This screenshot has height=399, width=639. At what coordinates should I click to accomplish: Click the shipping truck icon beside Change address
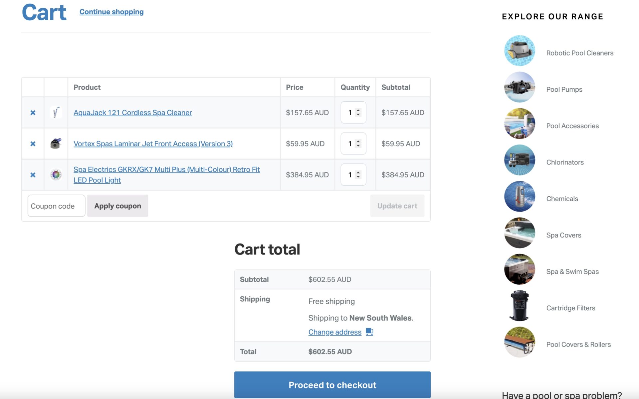tap(369, 332)
